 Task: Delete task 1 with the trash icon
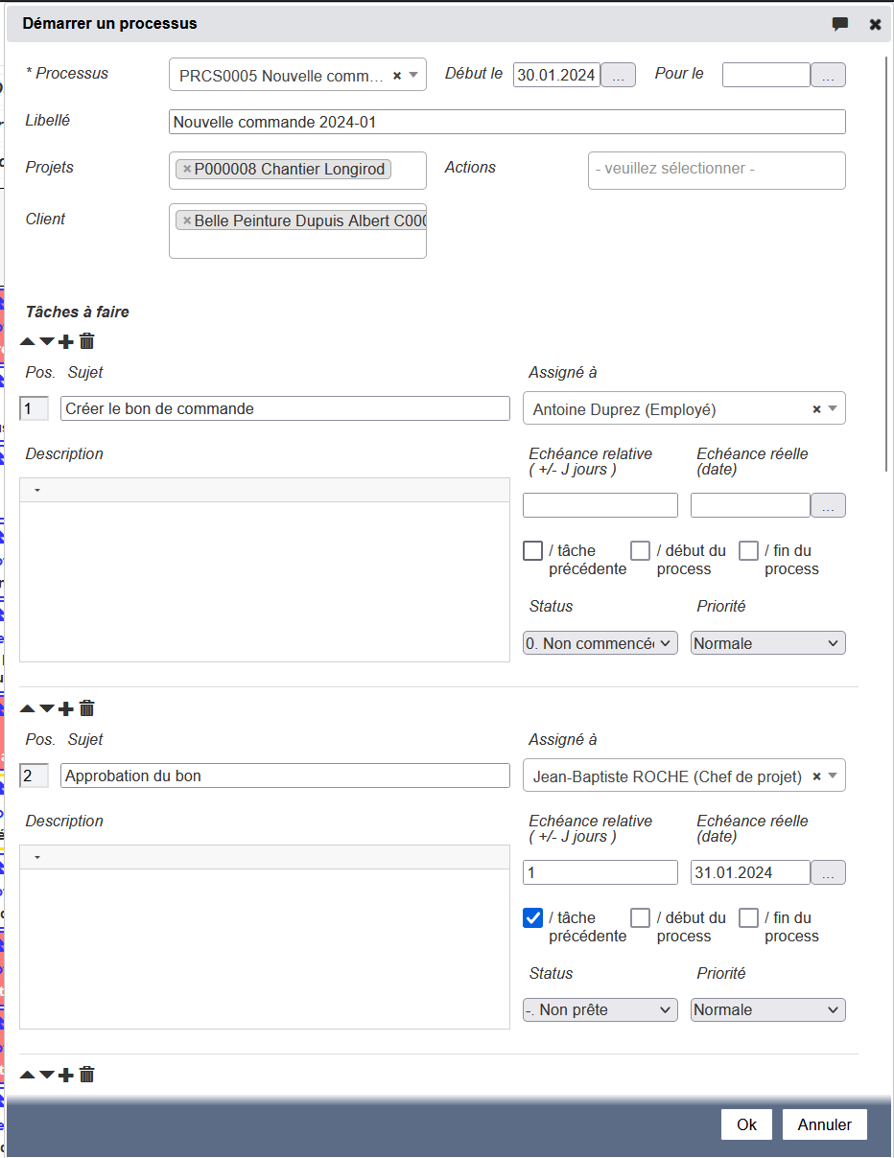click(x=87, y=341)
